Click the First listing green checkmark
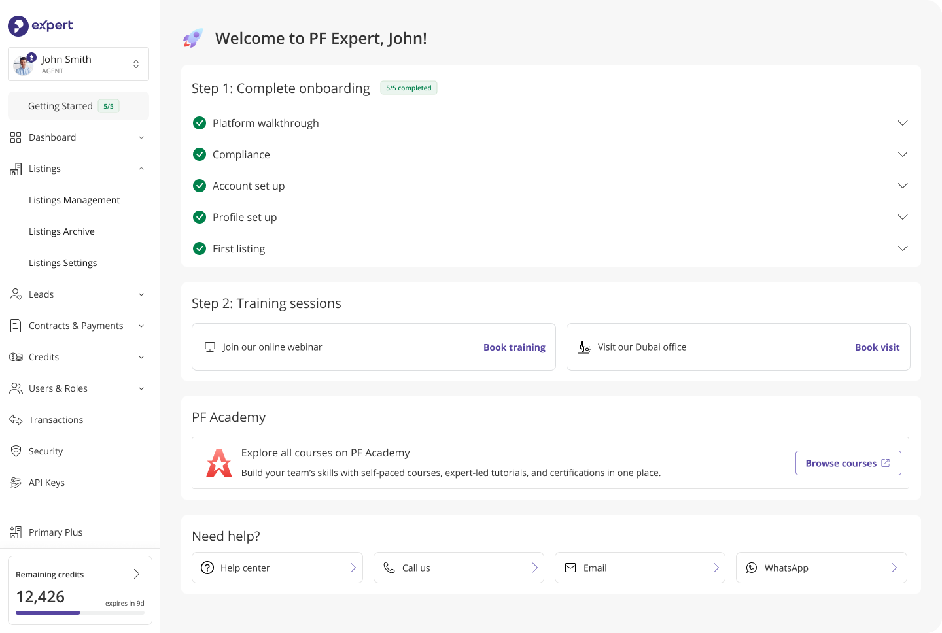Image resolution: width=942 pixels, height=633 pixels. pyautogui.click(x=200, y=248)
